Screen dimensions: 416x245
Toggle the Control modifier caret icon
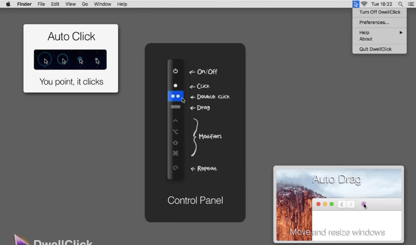click(x=175, y=121)
